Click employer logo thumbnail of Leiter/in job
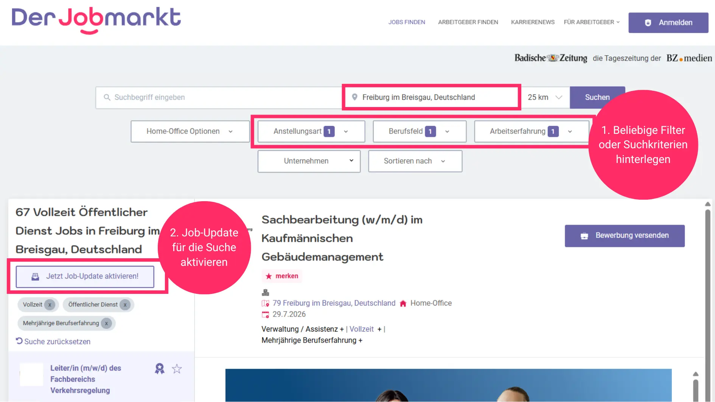This screenshot has height=402, width=715. point(31,374)
